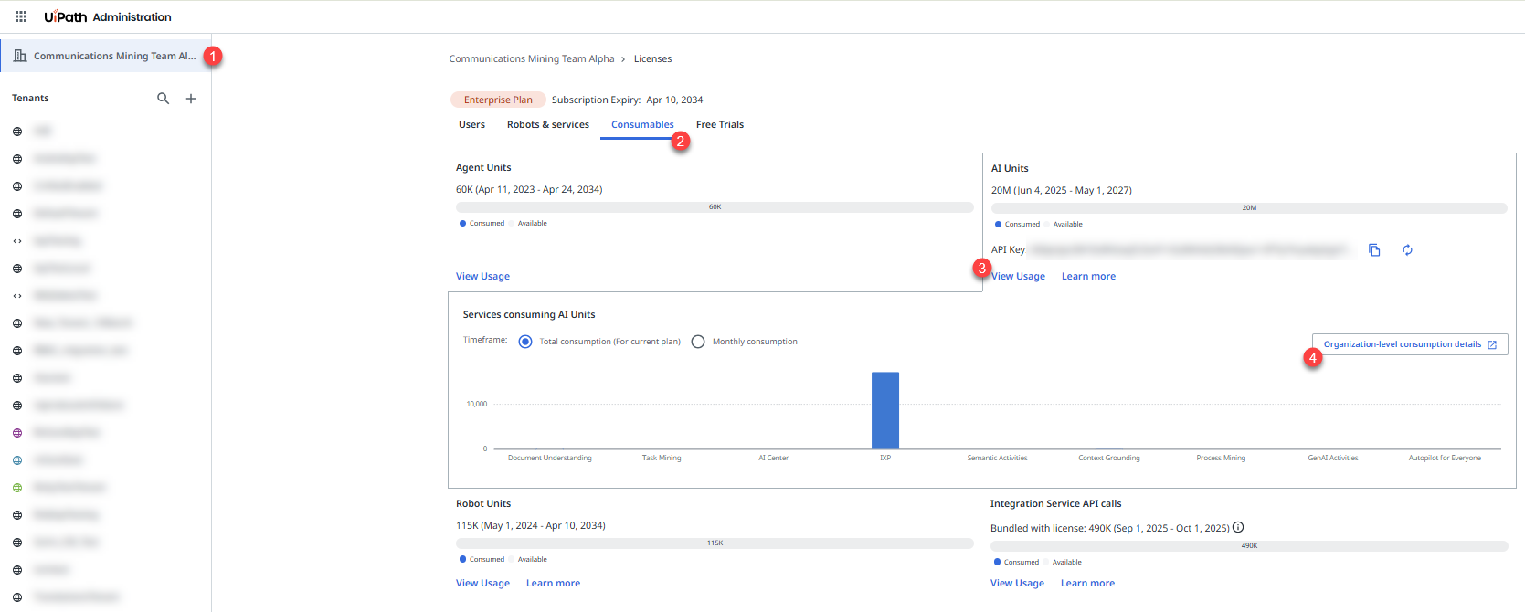
Task: Click the IXP bar in consumption chart
Action: [885, 410]
